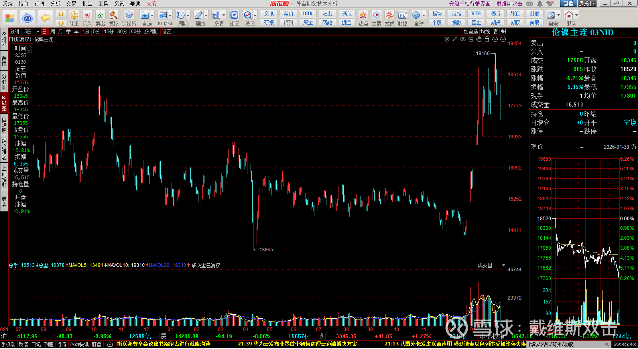
Task: Click the 期货 futures button
Action: click(496, 22)
